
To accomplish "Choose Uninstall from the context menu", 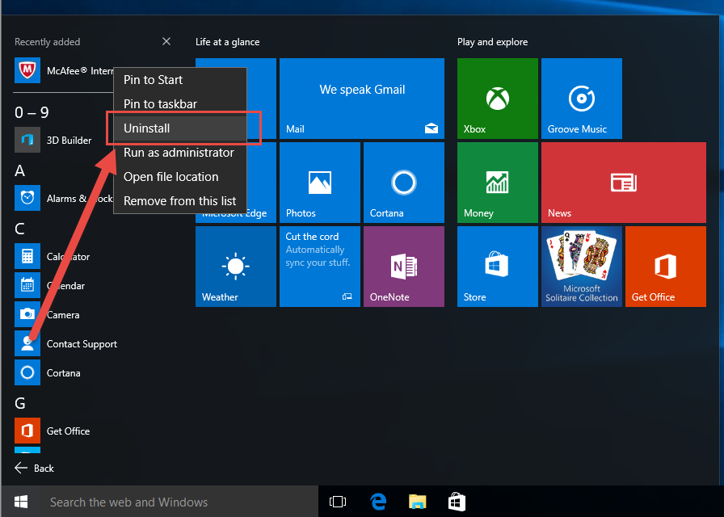I will [x=180, y=128].
